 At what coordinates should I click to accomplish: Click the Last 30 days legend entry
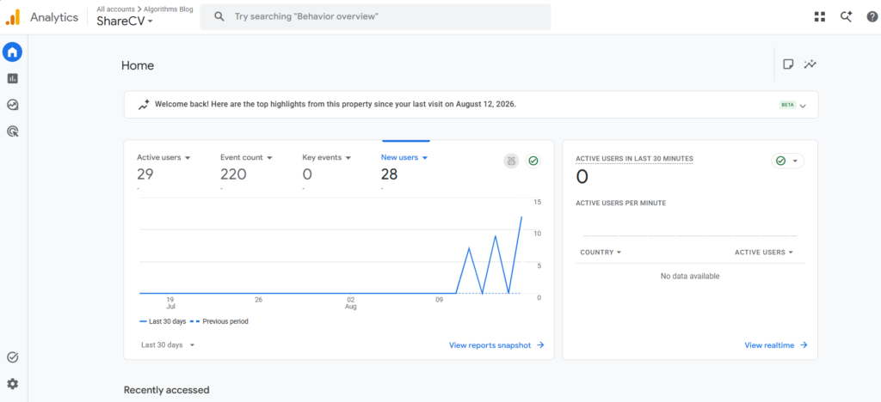click(x=163, y=321)
